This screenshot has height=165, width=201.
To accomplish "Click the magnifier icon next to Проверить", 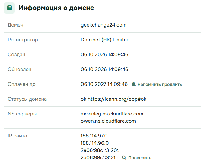I will [124, 158].
